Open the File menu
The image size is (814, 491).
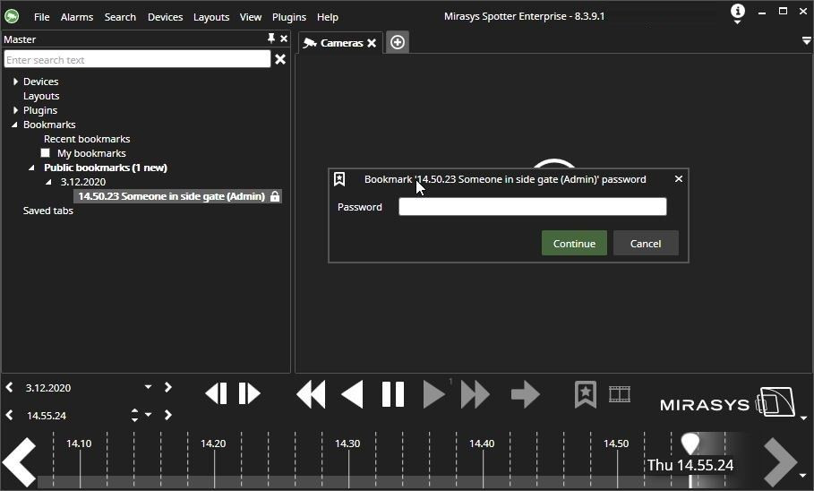click(41, 17)
